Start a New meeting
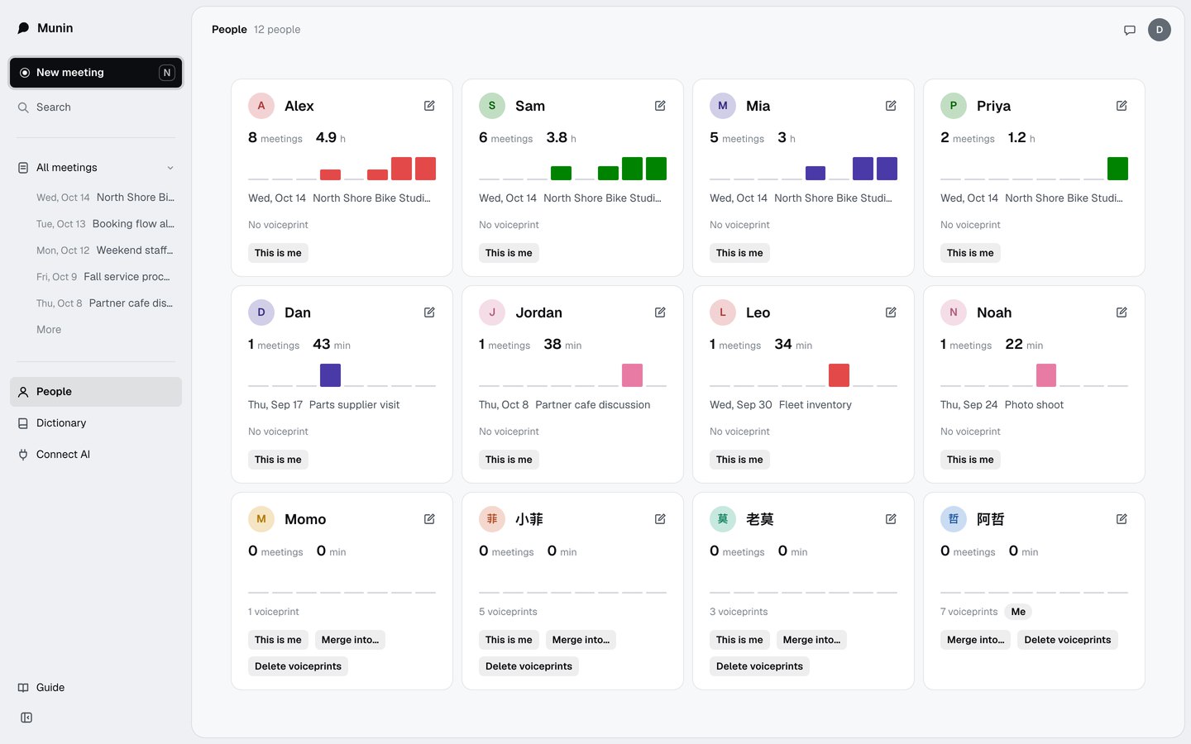 [96, 73]
